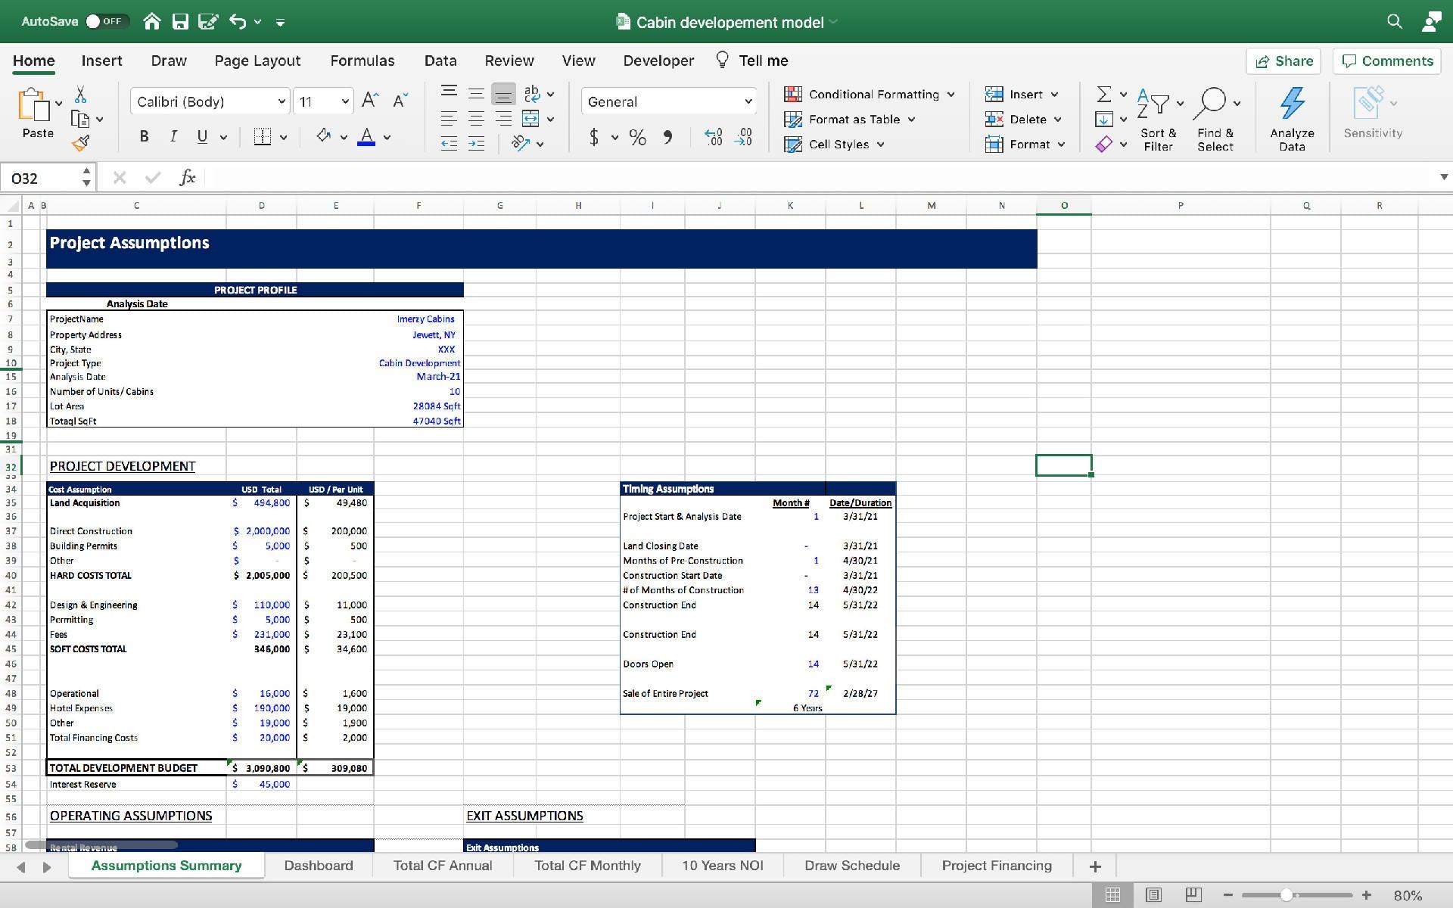Add a new sheet with plus button
The width and height of the screenshot is (1453, 908).
(x=1094, y=866)
